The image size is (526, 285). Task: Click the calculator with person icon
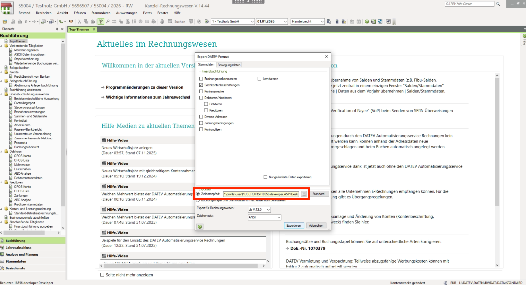coord(344,22)
